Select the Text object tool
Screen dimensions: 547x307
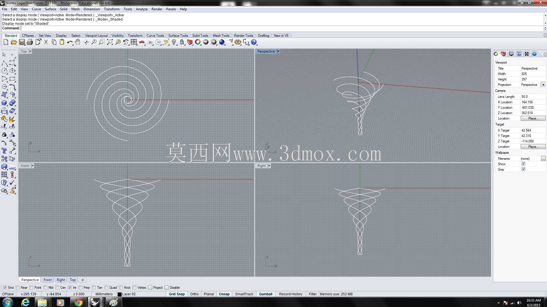point(4,151)
